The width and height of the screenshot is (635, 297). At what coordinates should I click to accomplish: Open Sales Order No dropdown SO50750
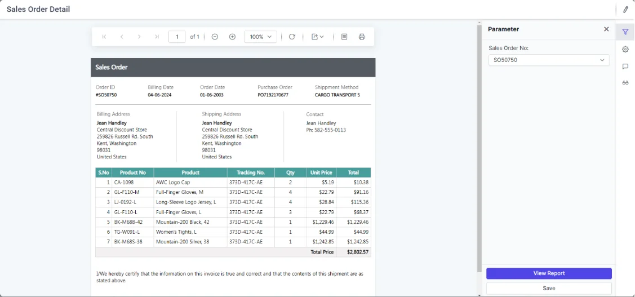click(x=549, y=60)
